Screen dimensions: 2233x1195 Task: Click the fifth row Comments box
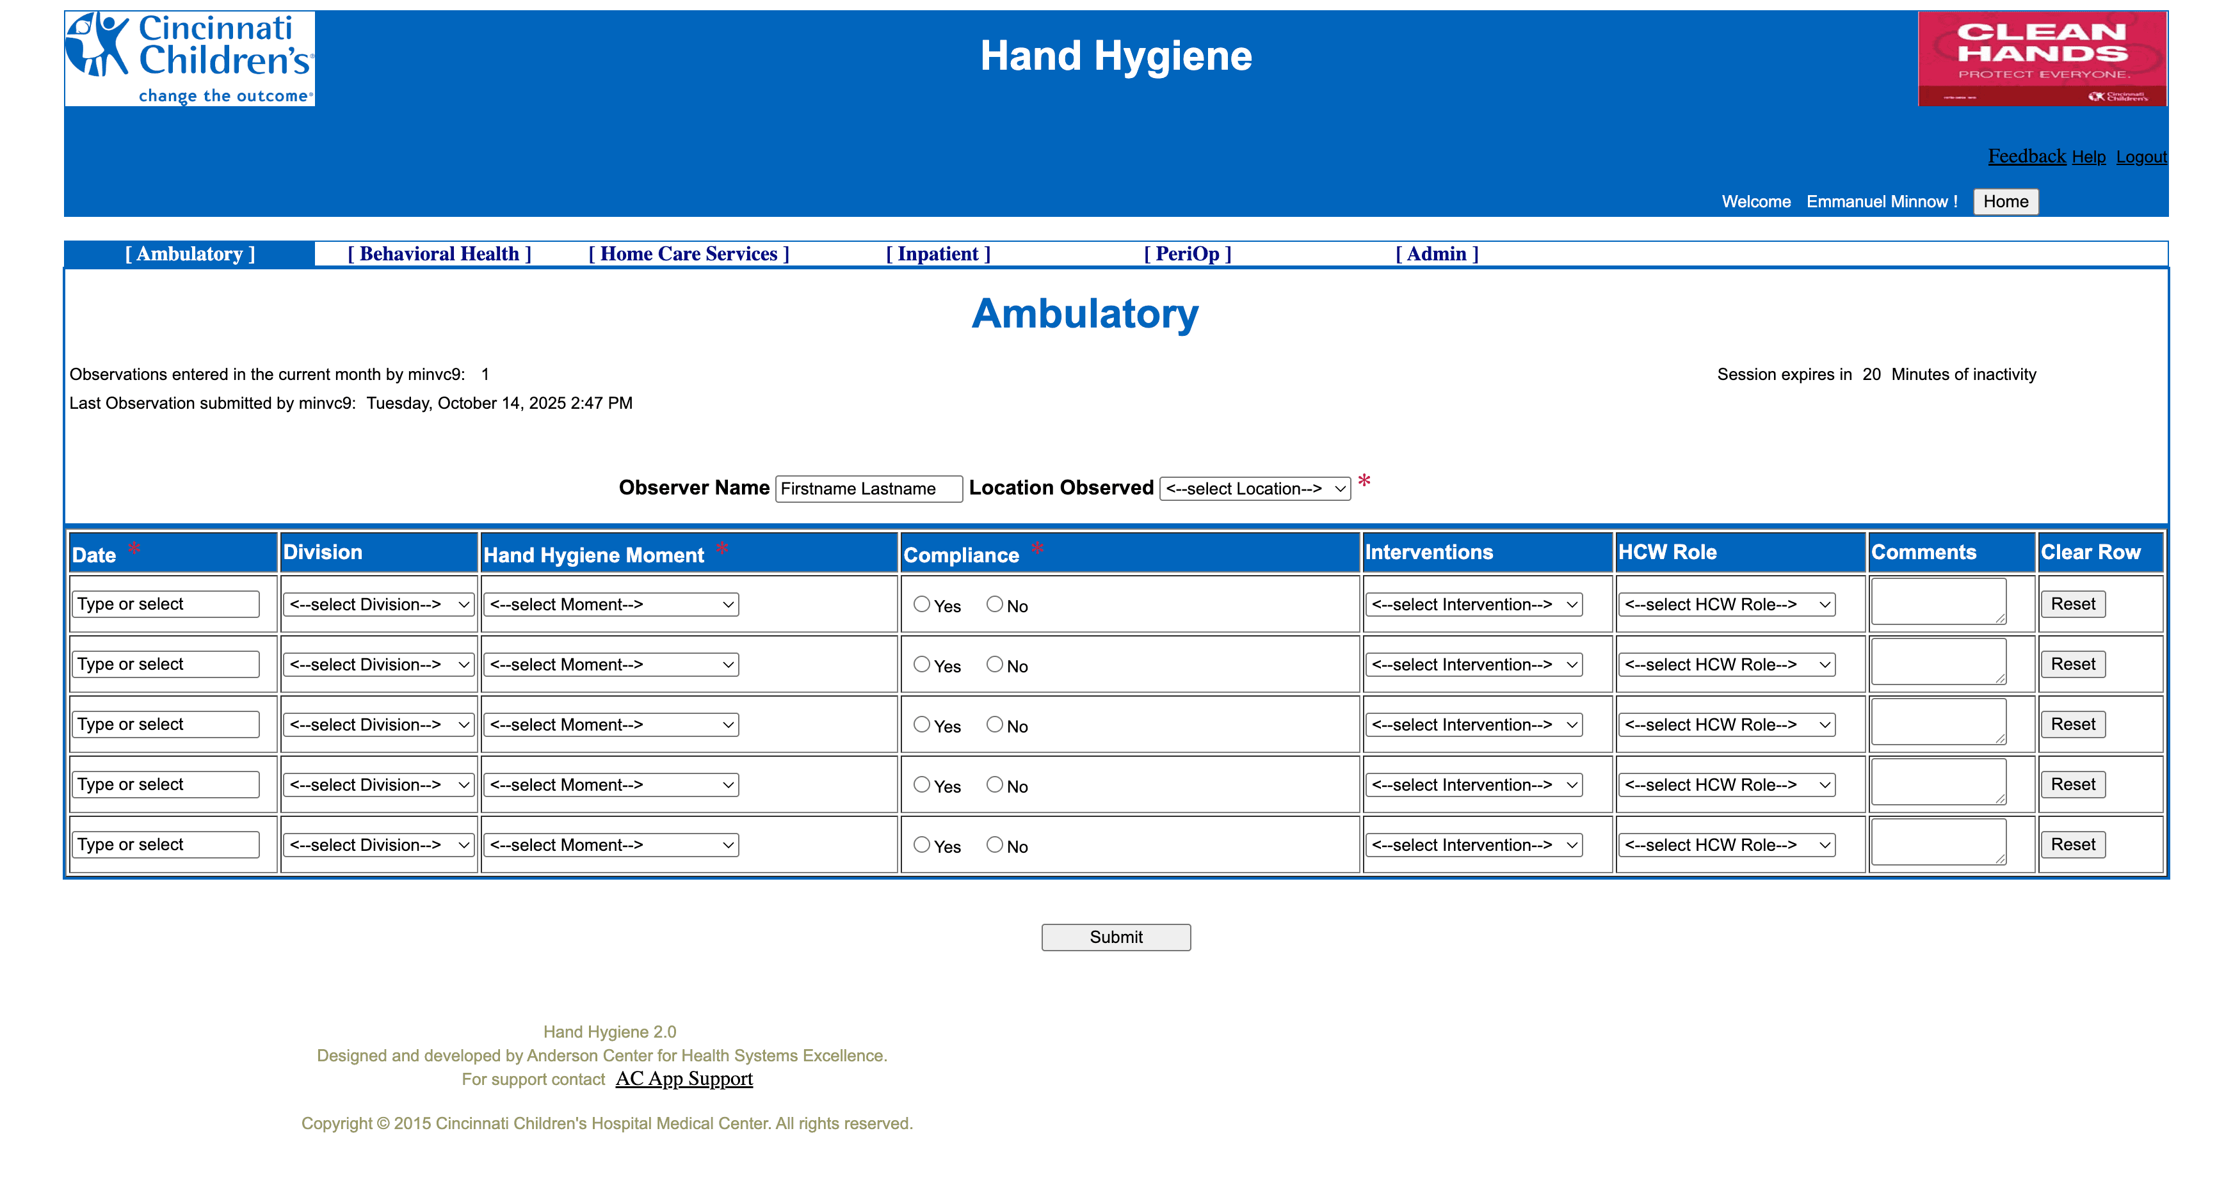coord(1939,842)
